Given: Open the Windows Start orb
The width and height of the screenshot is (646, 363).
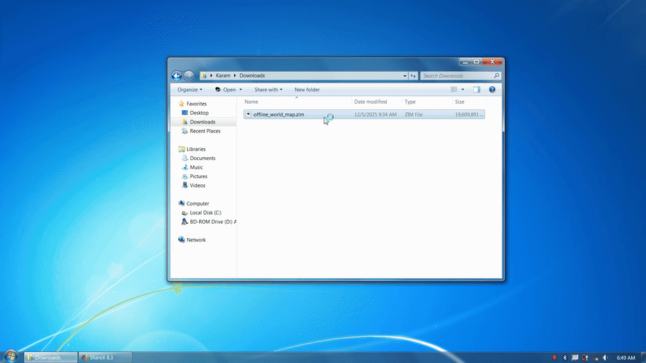Looking at the screenshot, I should (x=11, y=357).
